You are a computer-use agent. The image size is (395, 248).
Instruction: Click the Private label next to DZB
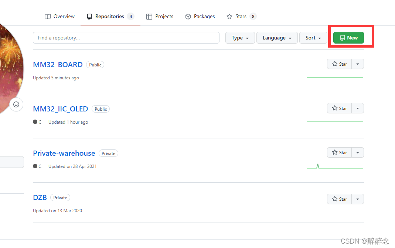(60, 198)
